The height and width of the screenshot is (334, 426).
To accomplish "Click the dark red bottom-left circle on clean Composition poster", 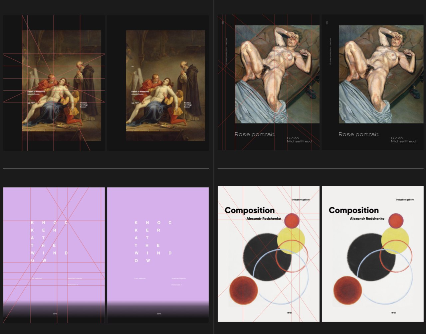I will pyautogui.click(x=348, y=290).
